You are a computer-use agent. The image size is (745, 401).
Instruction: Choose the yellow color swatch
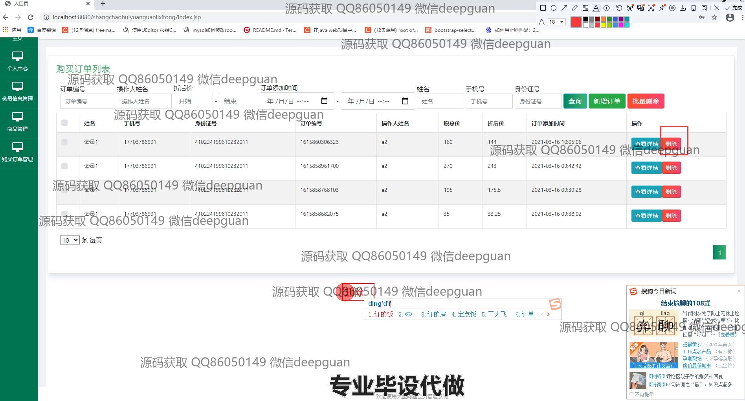(x=603, y=25)
